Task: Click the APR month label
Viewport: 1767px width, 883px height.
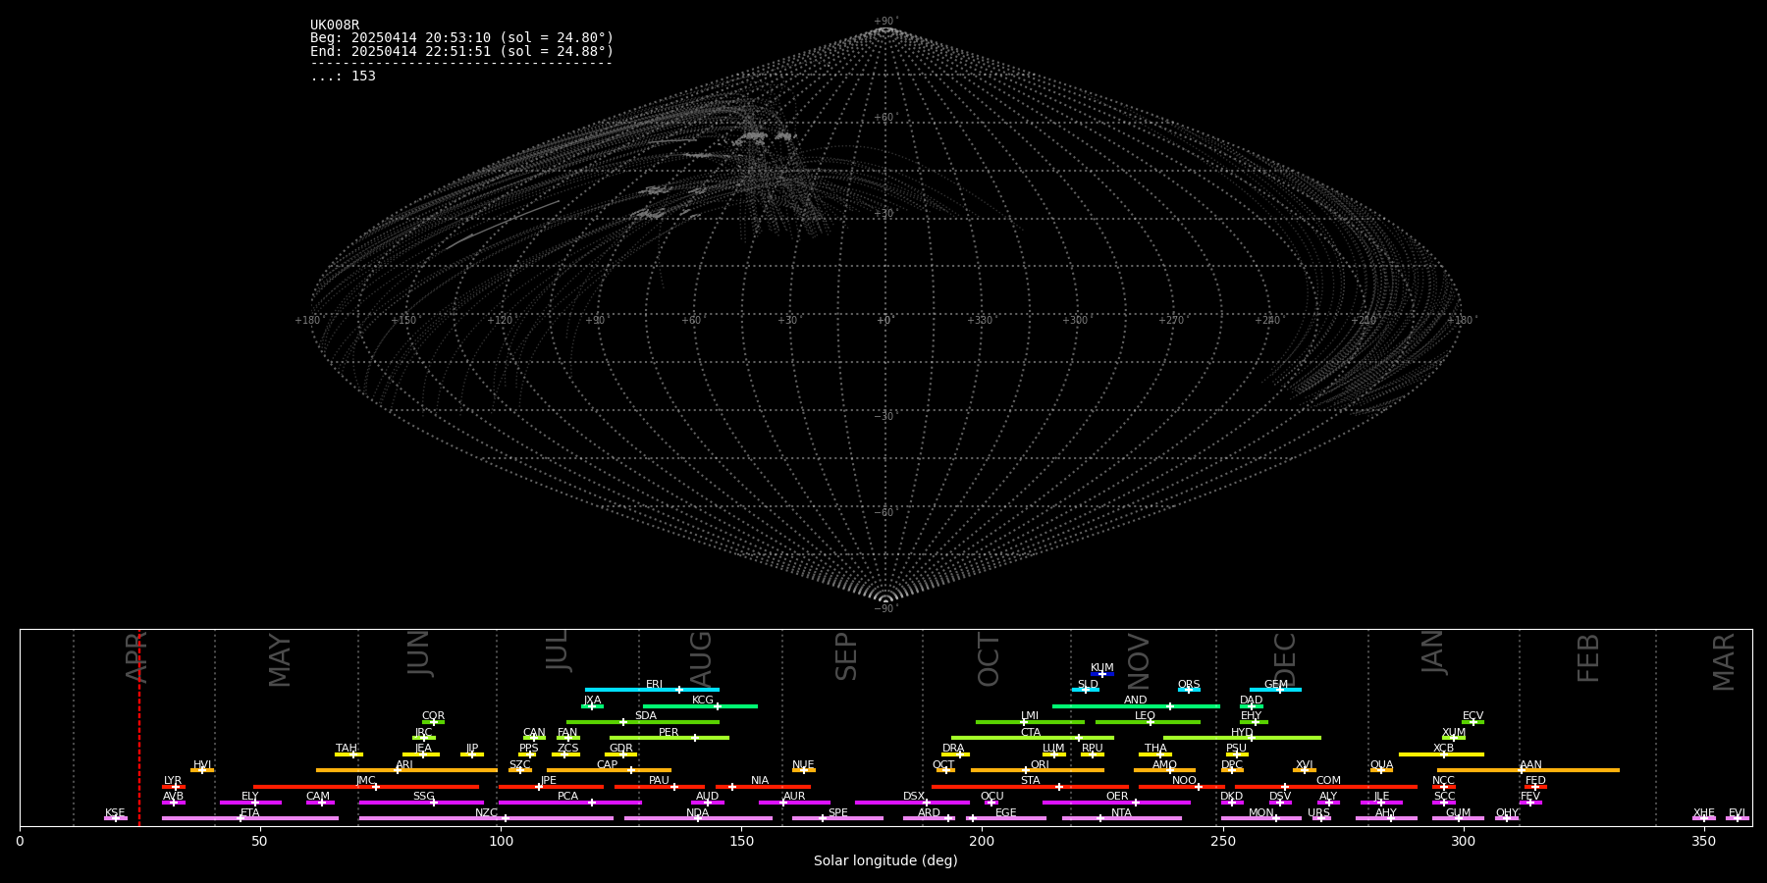Action: 136,657
